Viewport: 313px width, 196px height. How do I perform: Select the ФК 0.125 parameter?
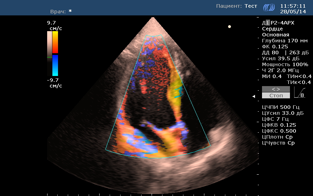275,47
